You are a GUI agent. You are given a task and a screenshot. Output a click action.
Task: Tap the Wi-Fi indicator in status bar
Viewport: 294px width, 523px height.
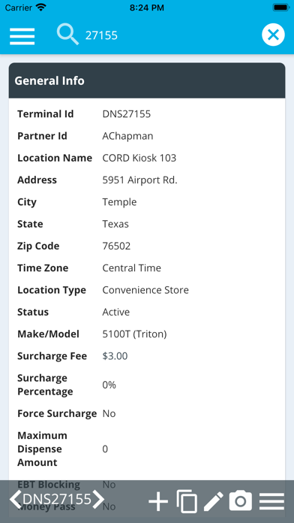pyautogui.click(x=41, y=8)
